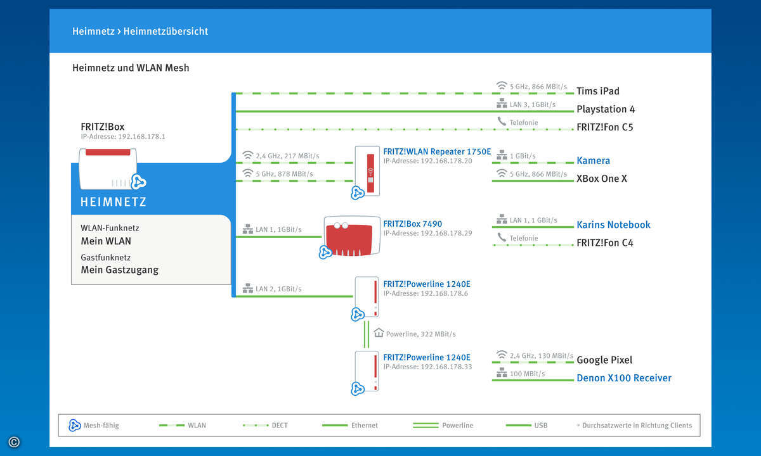Click the Gastfunknetz label

[x=105, y=258]
